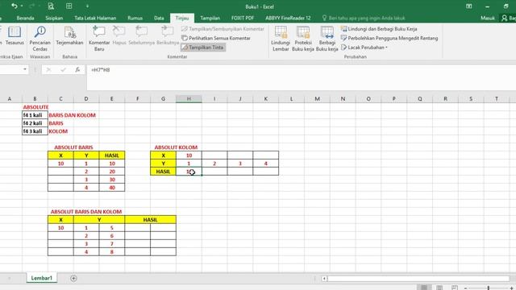Open the Customize Quick Access Toolbar dropdown
The image size is (516, 290).
tap(87, 6)
